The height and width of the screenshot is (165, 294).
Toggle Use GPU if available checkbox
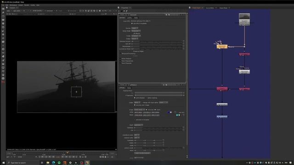coord(132,23)
